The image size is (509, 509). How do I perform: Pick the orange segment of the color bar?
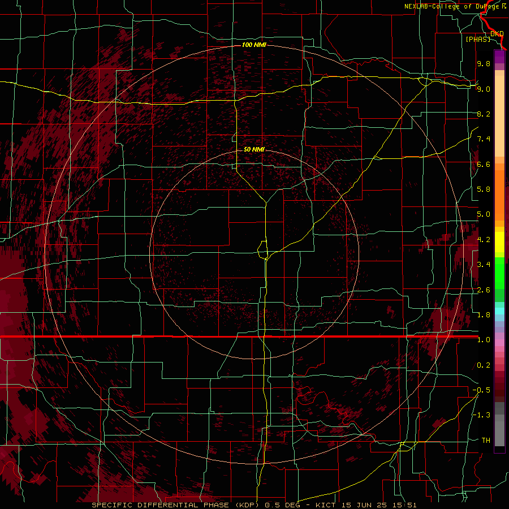point(499,195)
